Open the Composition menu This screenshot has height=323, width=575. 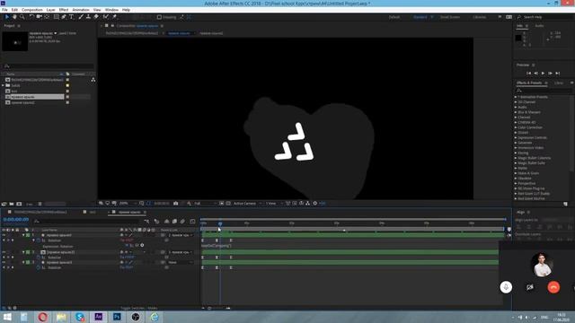32,10
